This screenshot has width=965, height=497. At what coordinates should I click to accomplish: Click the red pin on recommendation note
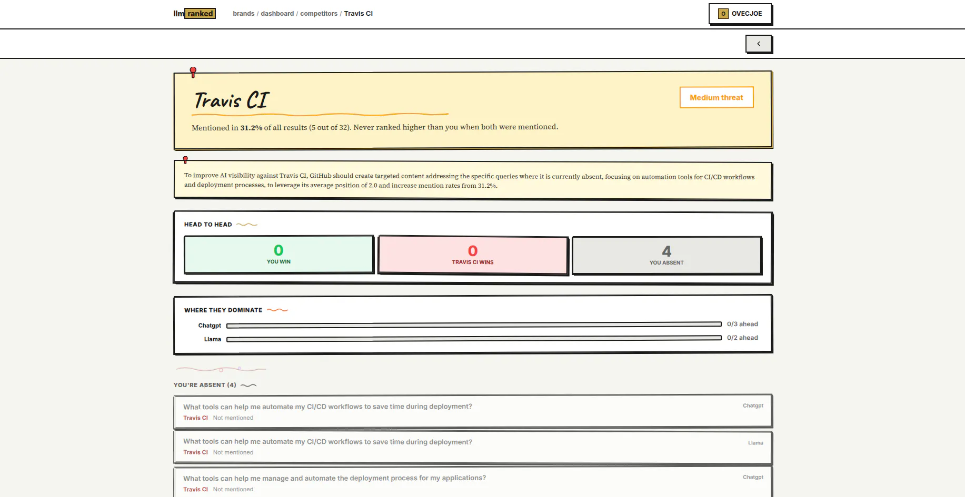click(x=185, y=159)
